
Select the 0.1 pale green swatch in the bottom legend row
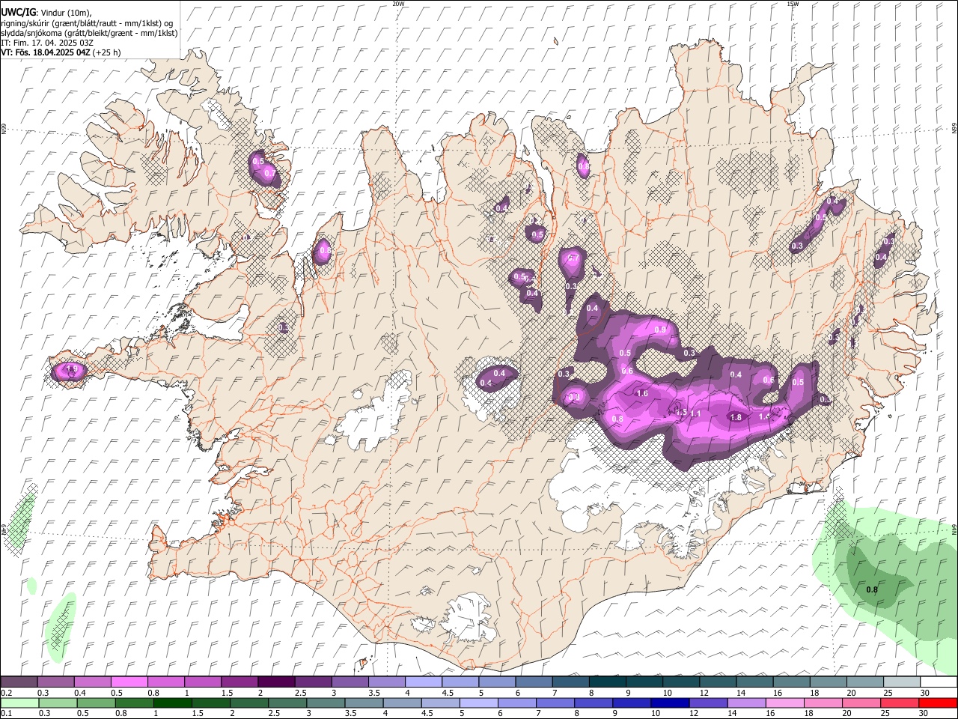(x=19, y=703)
